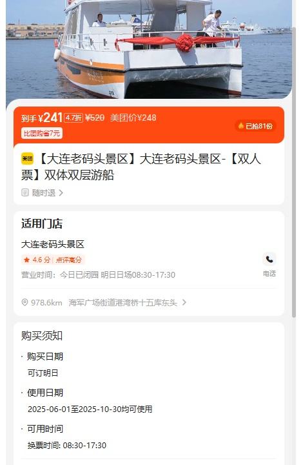Click the orange star rating icon

tap(26, 260)
